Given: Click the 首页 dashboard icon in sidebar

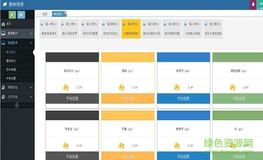Looking at the screenshot, I should pos(3,24).
